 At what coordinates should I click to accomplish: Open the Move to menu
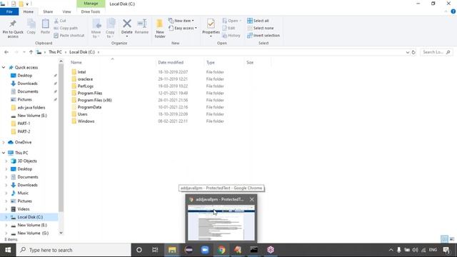(x=96, y=29)
